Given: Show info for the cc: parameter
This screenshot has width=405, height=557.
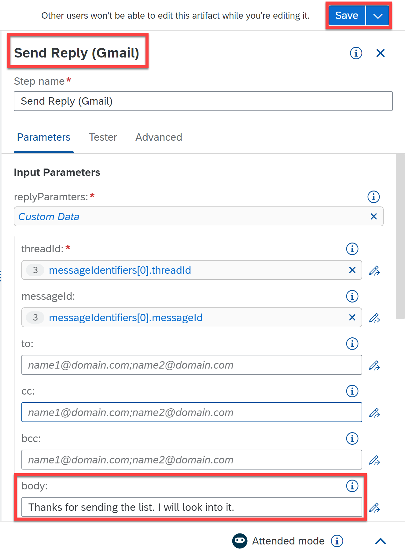Looking at the screenshot, I should pos(352,391).
